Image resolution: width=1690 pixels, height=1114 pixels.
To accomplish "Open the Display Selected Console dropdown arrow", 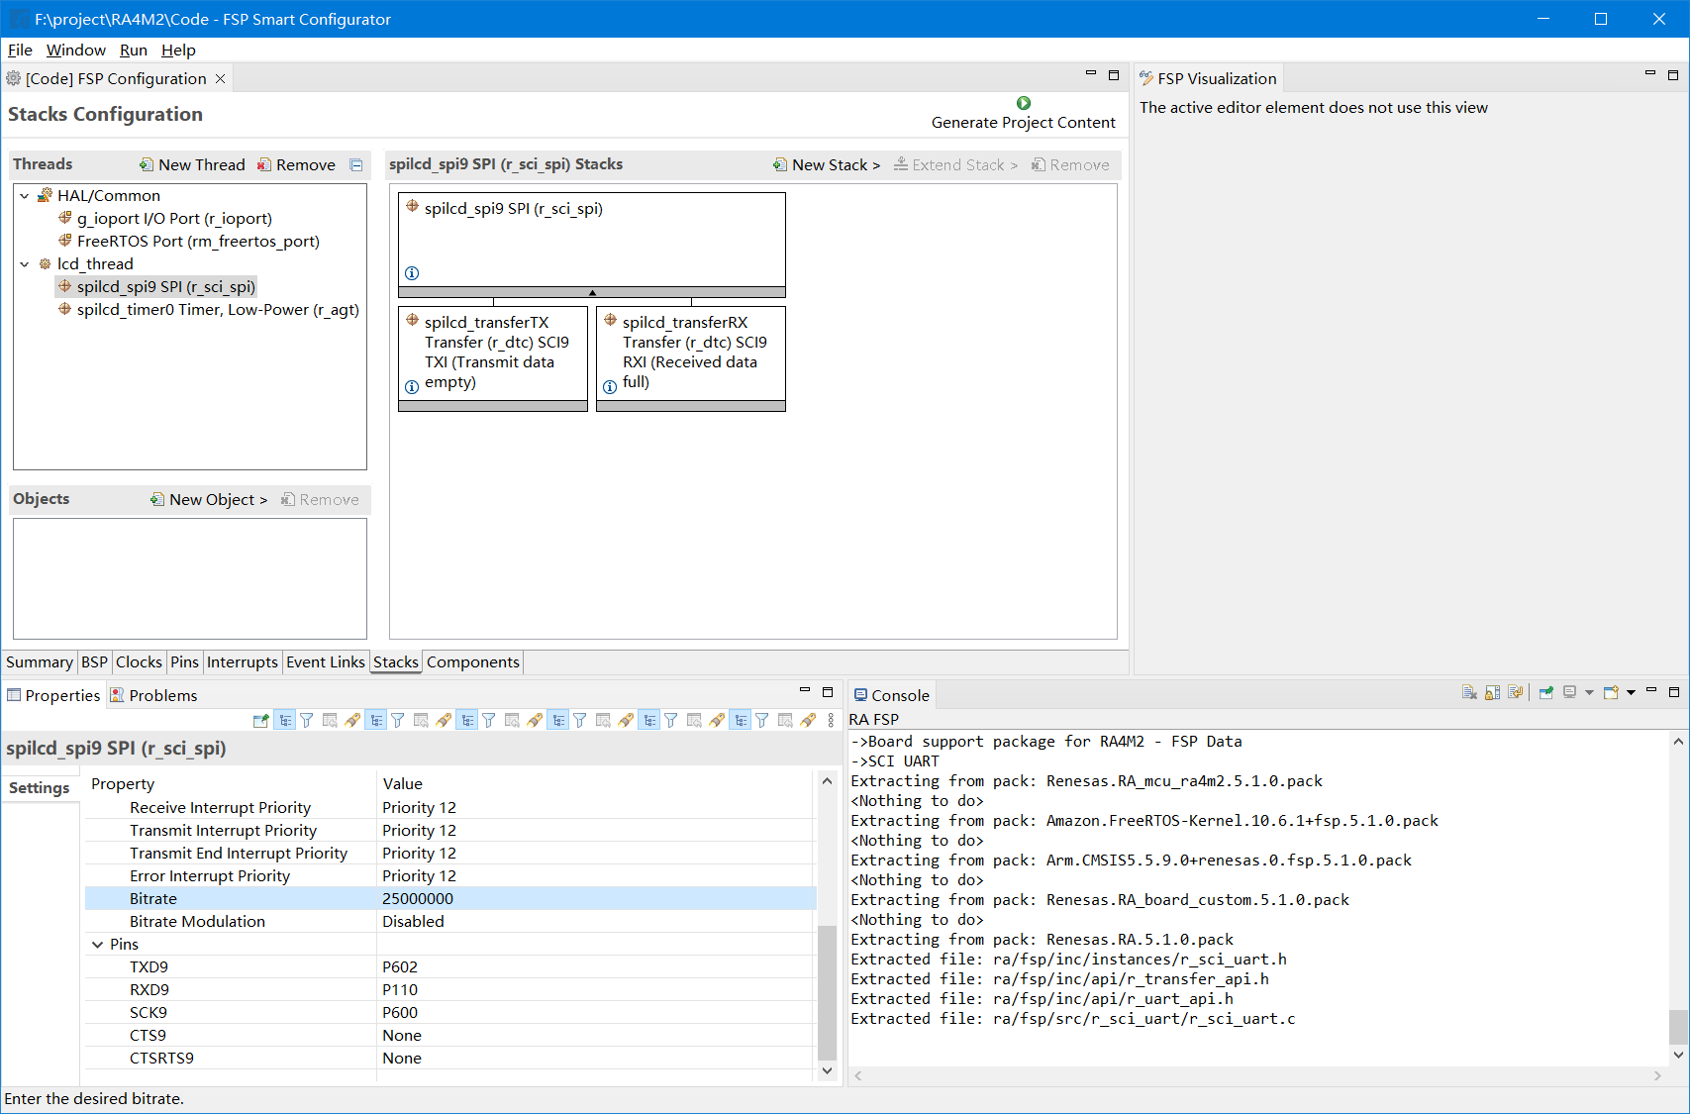I will 1589,692.
